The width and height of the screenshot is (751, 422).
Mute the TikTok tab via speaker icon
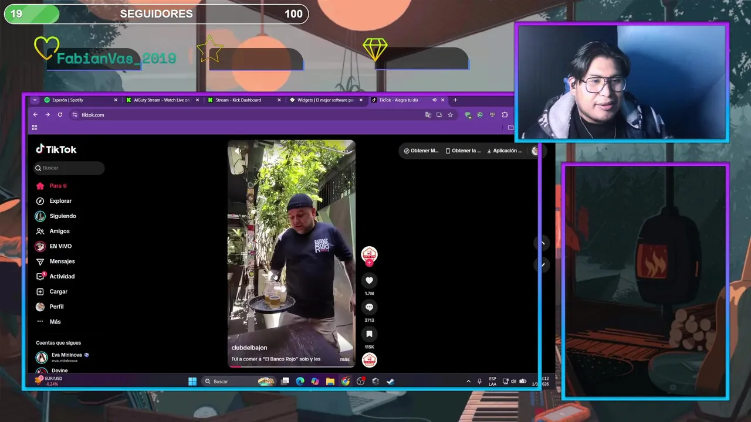click(x=435, y=100)
